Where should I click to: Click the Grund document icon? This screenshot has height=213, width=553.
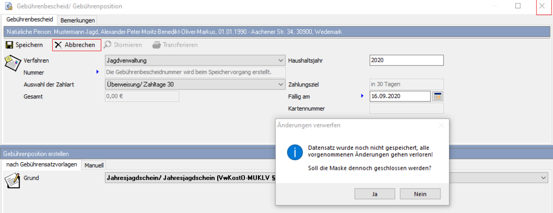point(12,179)
